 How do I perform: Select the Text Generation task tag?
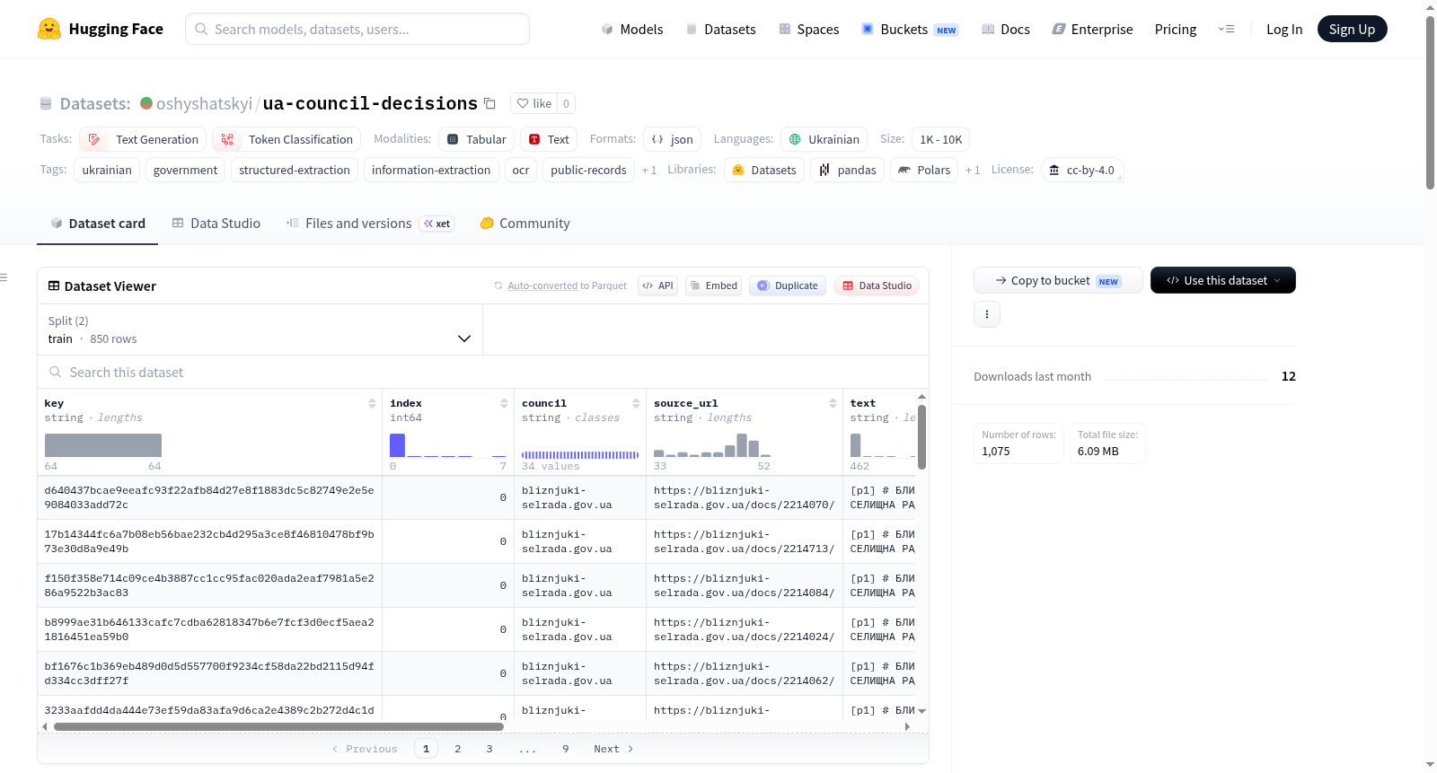[x=143, y=139]
